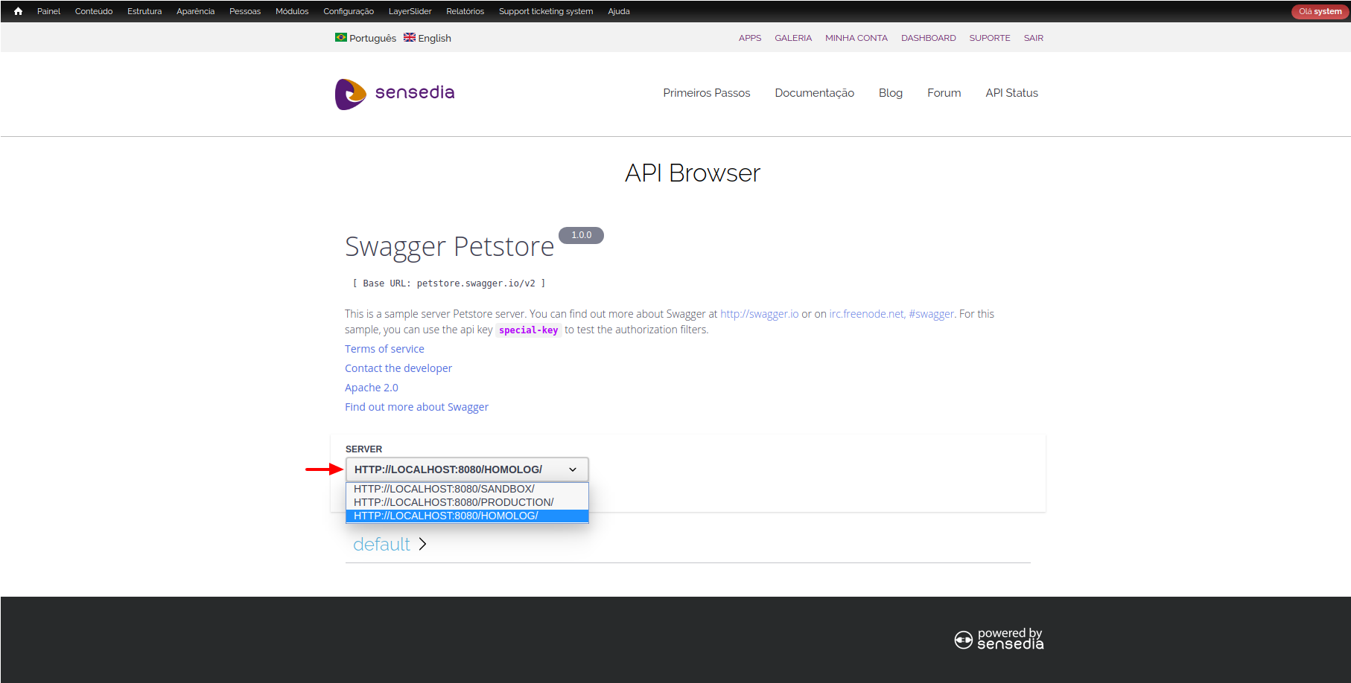Open the Módulos admin menu
Image resolution: width=1351 pixels, height=683 pixels.
coord(291,11)
